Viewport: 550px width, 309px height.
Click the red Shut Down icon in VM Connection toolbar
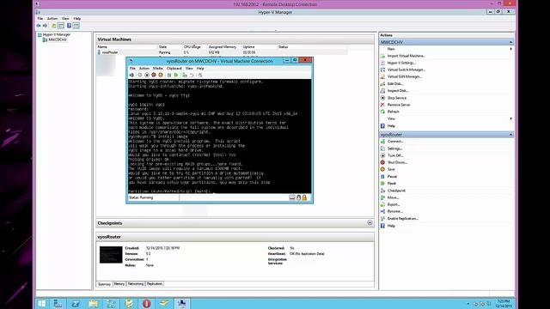(x=154, y=75)
